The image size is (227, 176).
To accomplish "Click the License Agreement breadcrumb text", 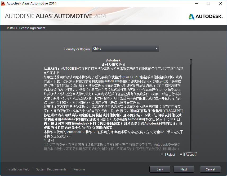I will tap(32, 28).
